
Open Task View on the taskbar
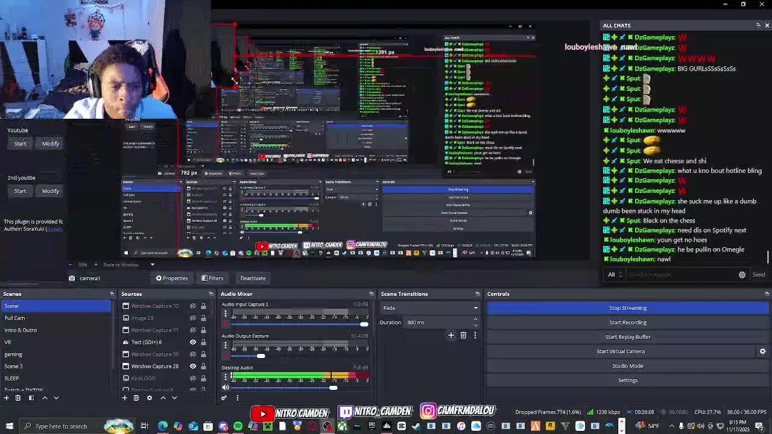click(x=145, y=426)
